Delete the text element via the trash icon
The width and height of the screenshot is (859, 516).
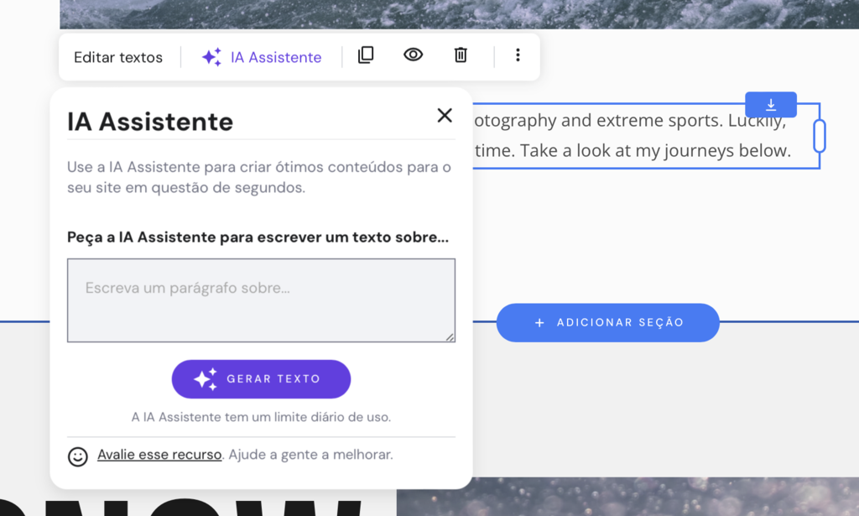460,55
